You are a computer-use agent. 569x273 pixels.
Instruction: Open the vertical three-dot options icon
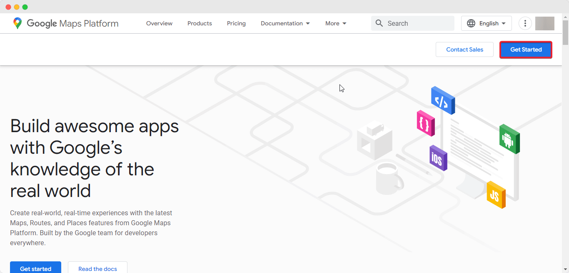pyautogui.click(x=525, y=23)
